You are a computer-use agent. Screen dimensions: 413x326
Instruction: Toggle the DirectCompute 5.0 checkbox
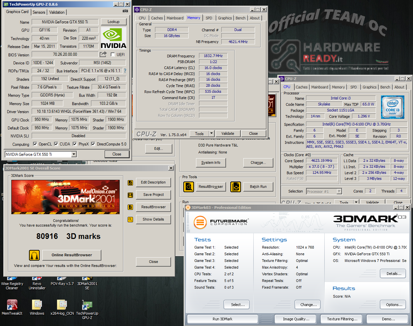click(x=93, y=144)
